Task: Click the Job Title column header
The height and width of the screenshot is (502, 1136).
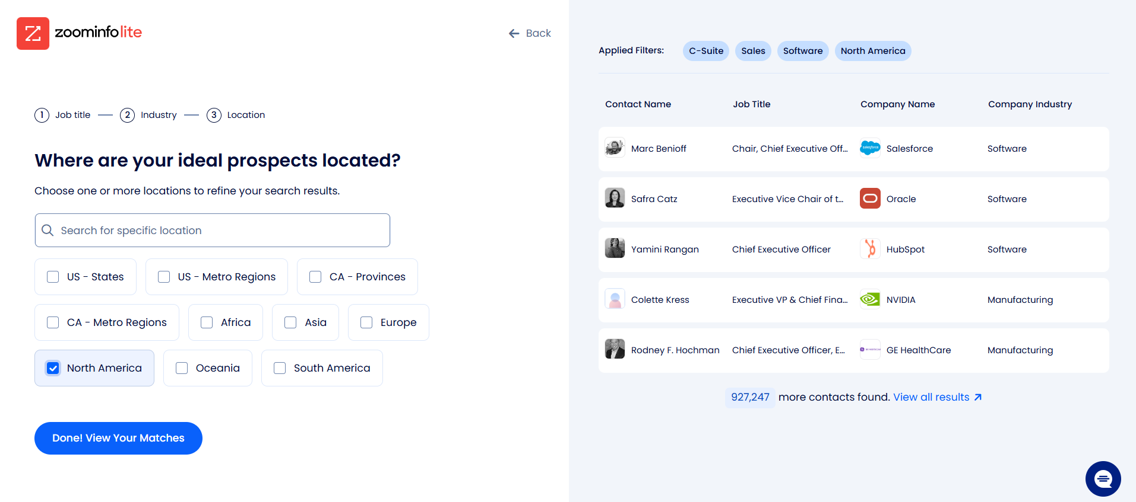Action: [x=751, y=104]
